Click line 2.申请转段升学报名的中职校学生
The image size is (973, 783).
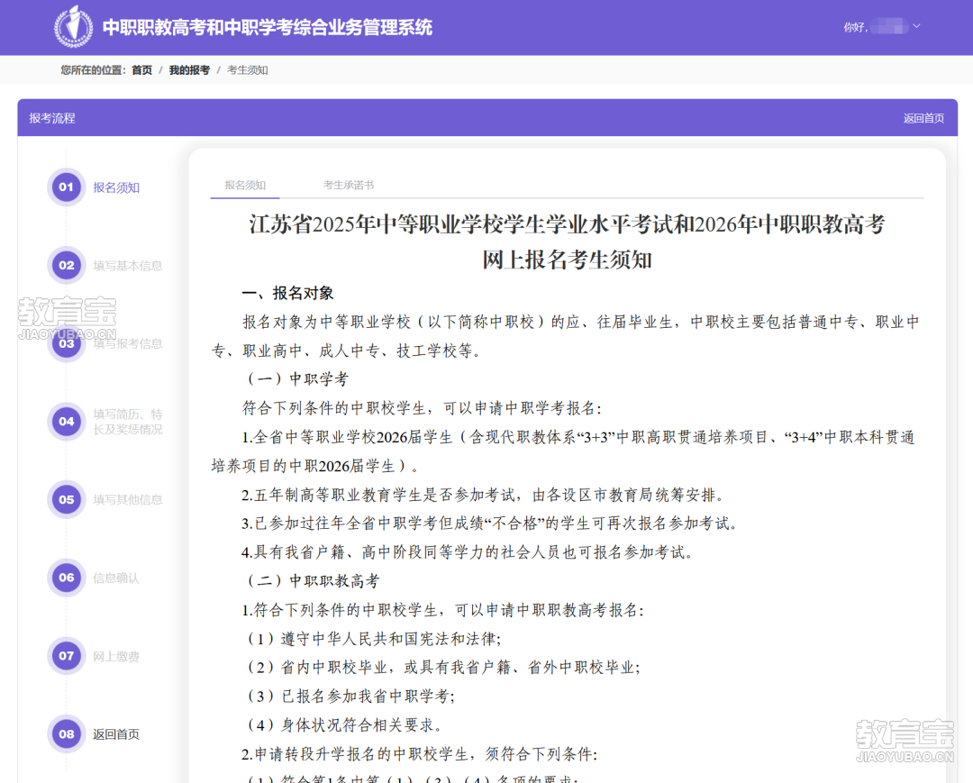pyautogui.click(x=420, y=754)
